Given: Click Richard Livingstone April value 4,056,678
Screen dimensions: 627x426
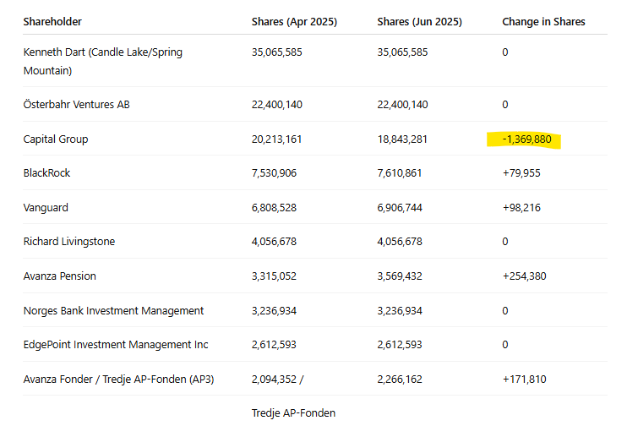Looking at the screenshot, I should pos(274,242).
